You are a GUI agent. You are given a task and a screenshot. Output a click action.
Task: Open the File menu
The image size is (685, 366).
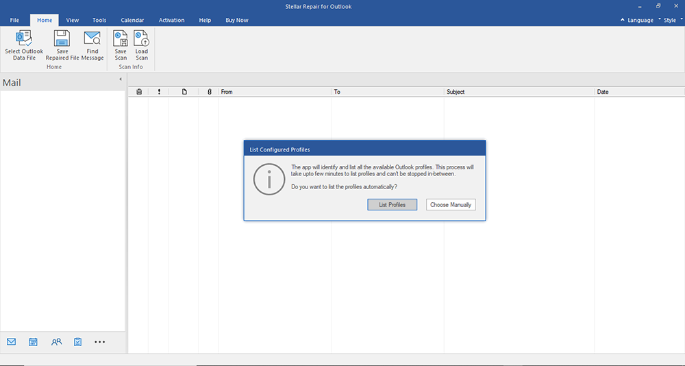pos(14,20)
